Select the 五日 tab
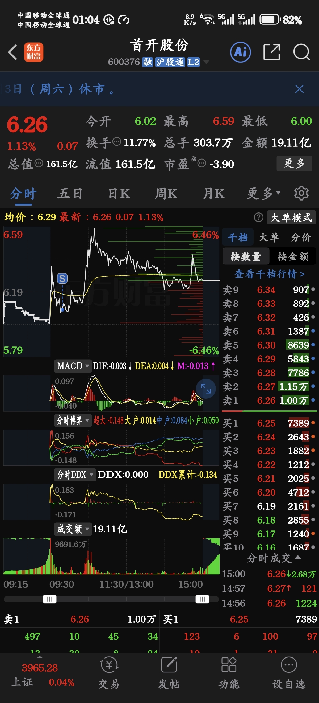 click(70, 193)
